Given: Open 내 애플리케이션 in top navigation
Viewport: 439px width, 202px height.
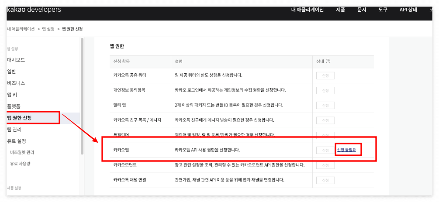Looking at the screenshot, I should (308, 10).
